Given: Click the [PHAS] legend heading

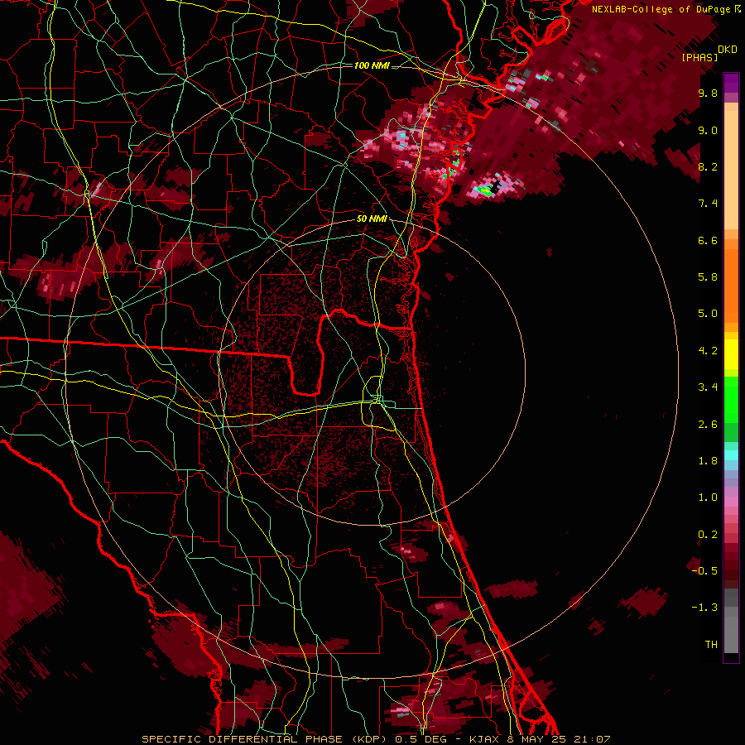Looking at the screenshot, I should pyautogui.click(x=699, y=58).
